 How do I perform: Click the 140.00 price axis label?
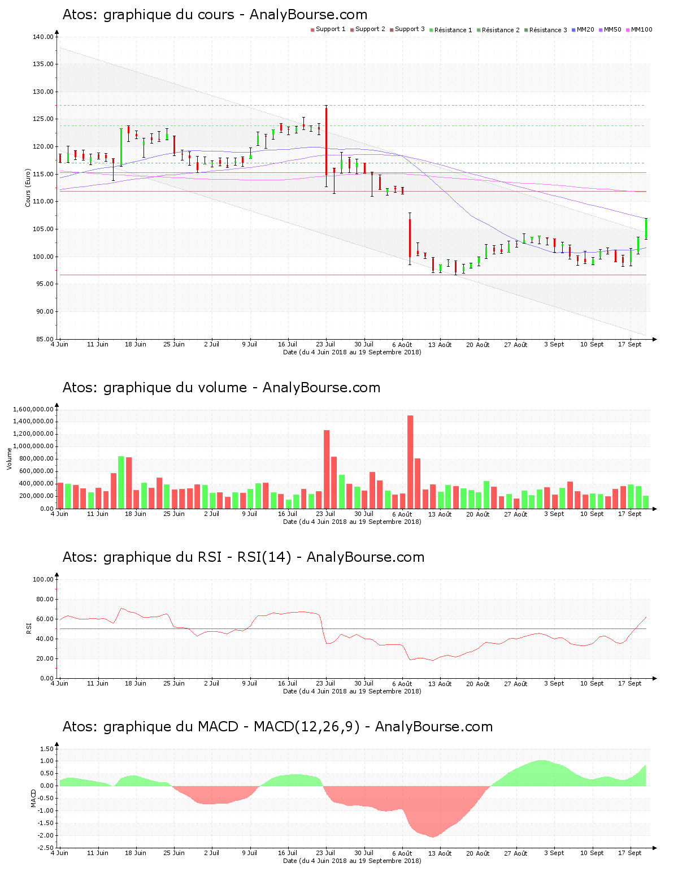[x=43, y=37]
